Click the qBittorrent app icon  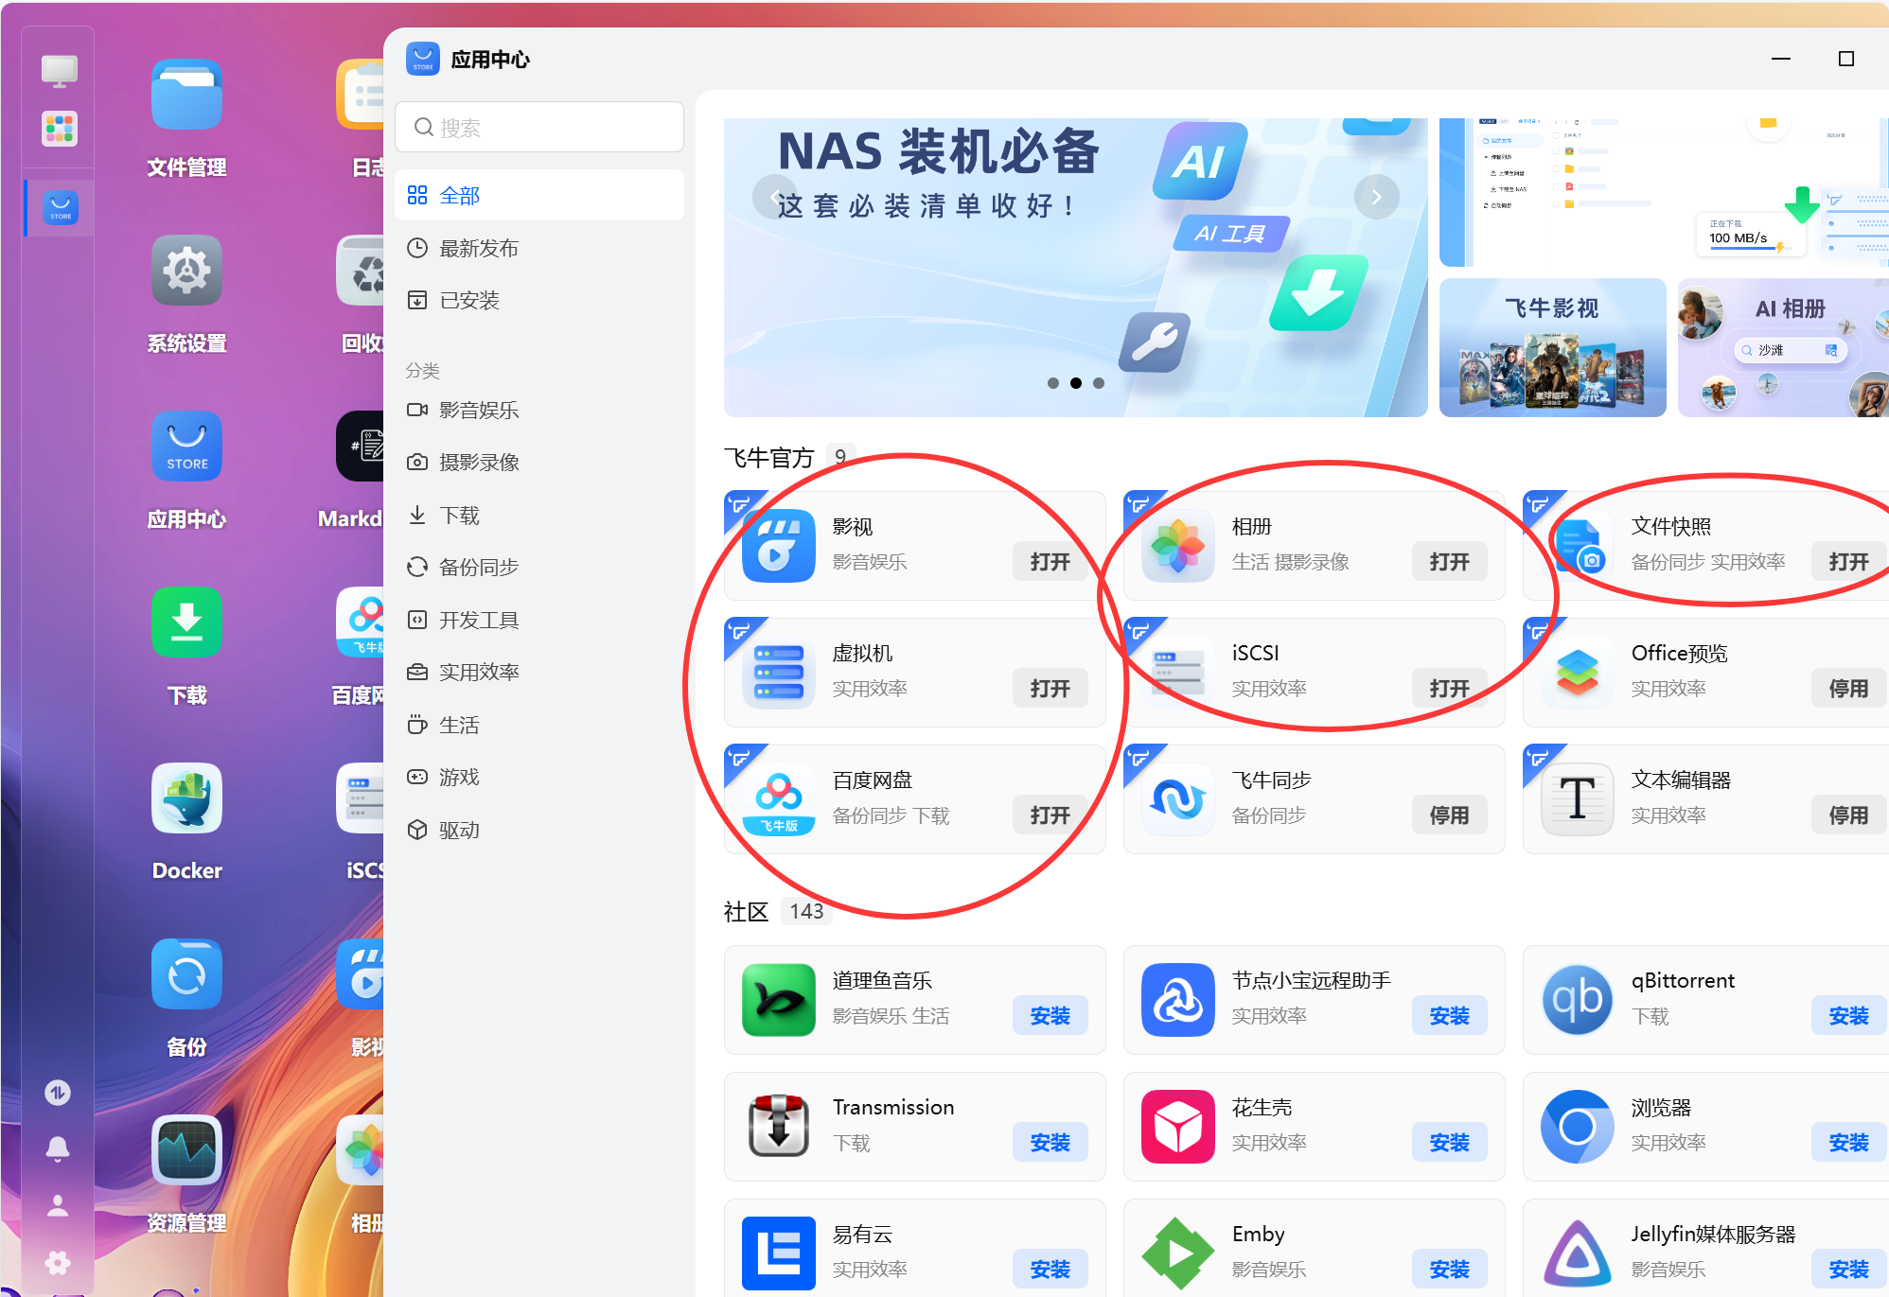pos(1577,1000)
